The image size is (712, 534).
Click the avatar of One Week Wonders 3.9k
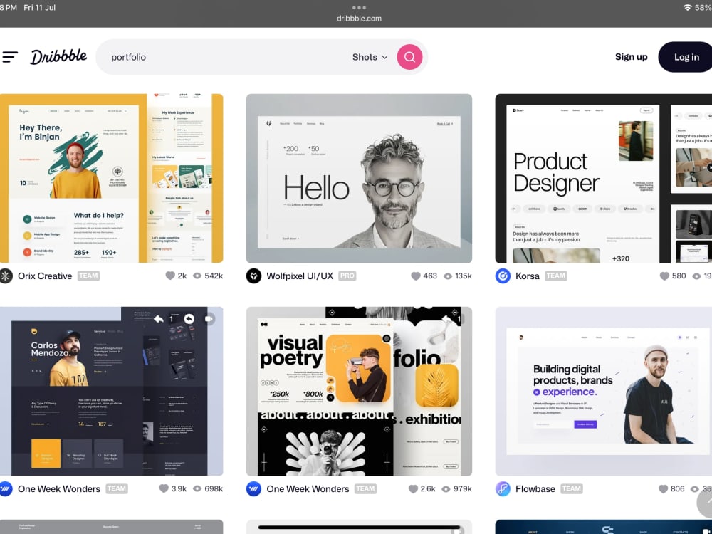tap(6, 488)
